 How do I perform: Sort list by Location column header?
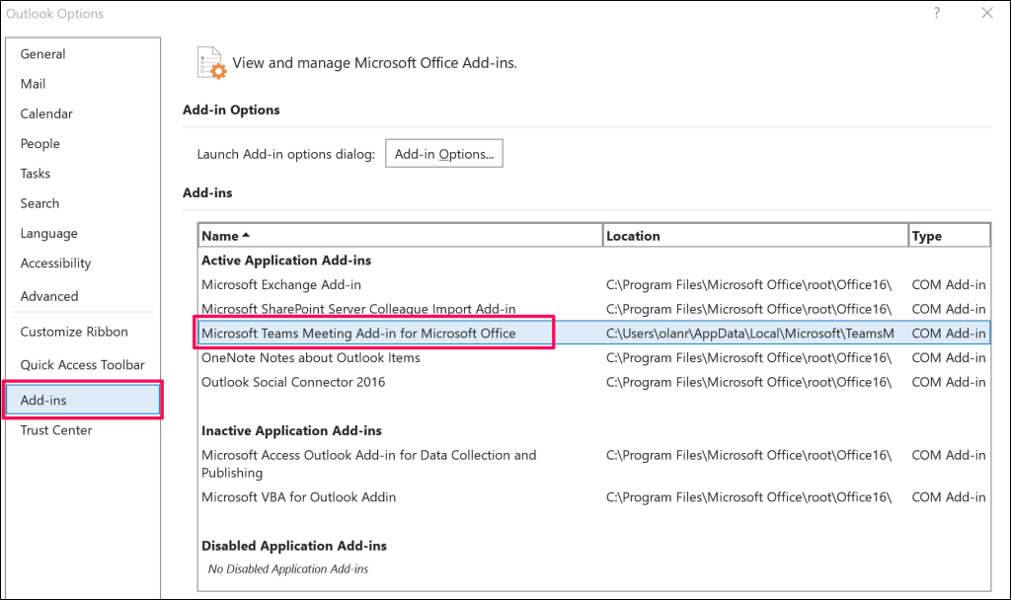[x=755, y=236]
